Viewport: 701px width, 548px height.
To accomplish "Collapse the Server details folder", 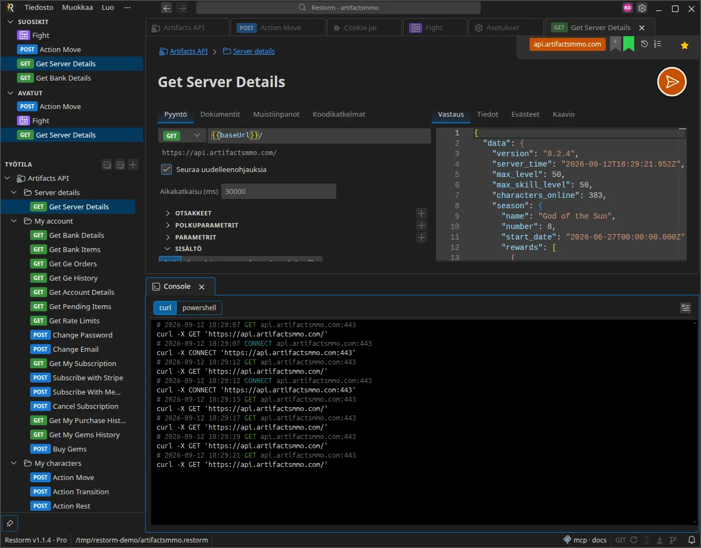I will coord(14,193).
